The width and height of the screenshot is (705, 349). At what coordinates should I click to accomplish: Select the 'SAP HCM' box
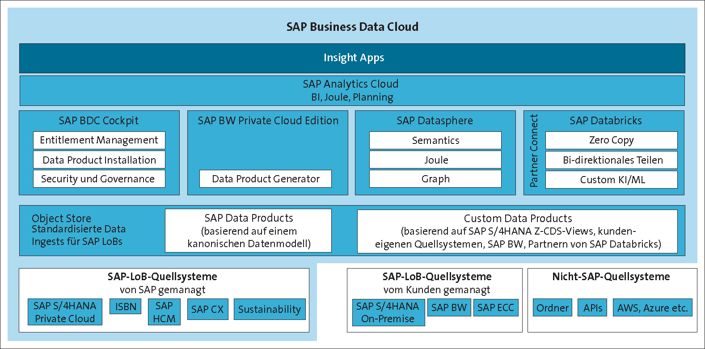coord(164,312)
